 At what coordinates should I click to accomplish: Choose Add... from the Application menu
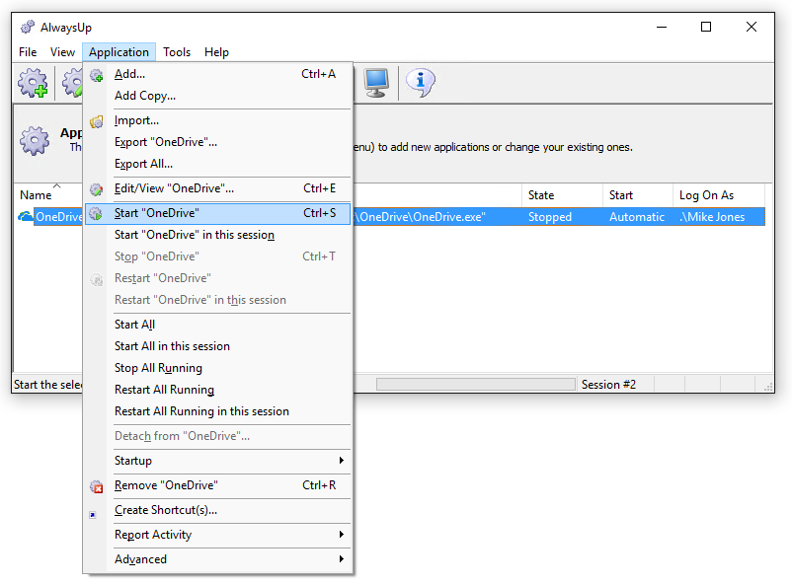click(x=217, y=74)
